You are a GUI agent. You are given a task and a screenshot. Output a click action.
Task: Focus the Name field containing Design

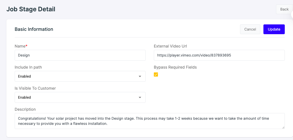(80, 55)
